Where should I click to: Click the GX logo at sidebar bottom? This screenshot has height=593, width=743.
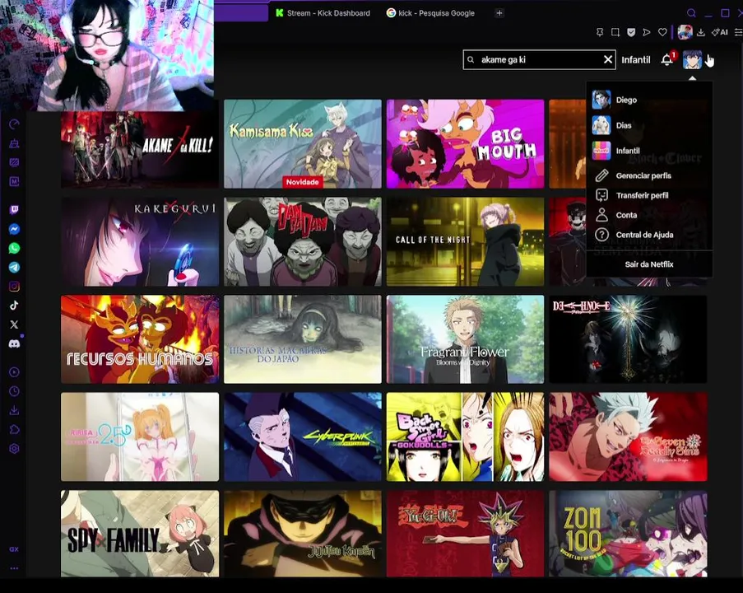[14, 549]
